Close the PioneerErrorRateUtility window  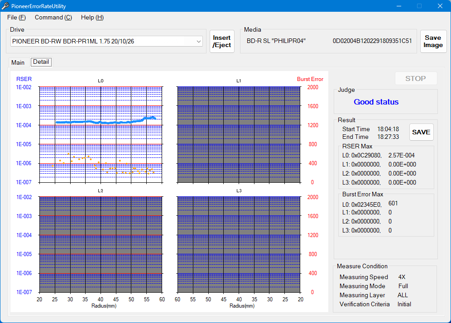point(440,6)
